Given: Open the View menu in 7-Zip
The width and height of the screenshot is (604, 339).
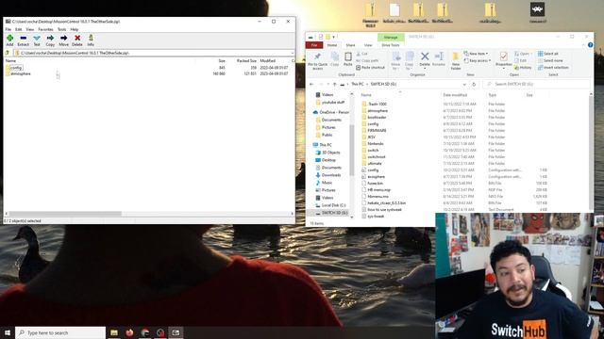Looking at the screenshot, I should point(29,29).
